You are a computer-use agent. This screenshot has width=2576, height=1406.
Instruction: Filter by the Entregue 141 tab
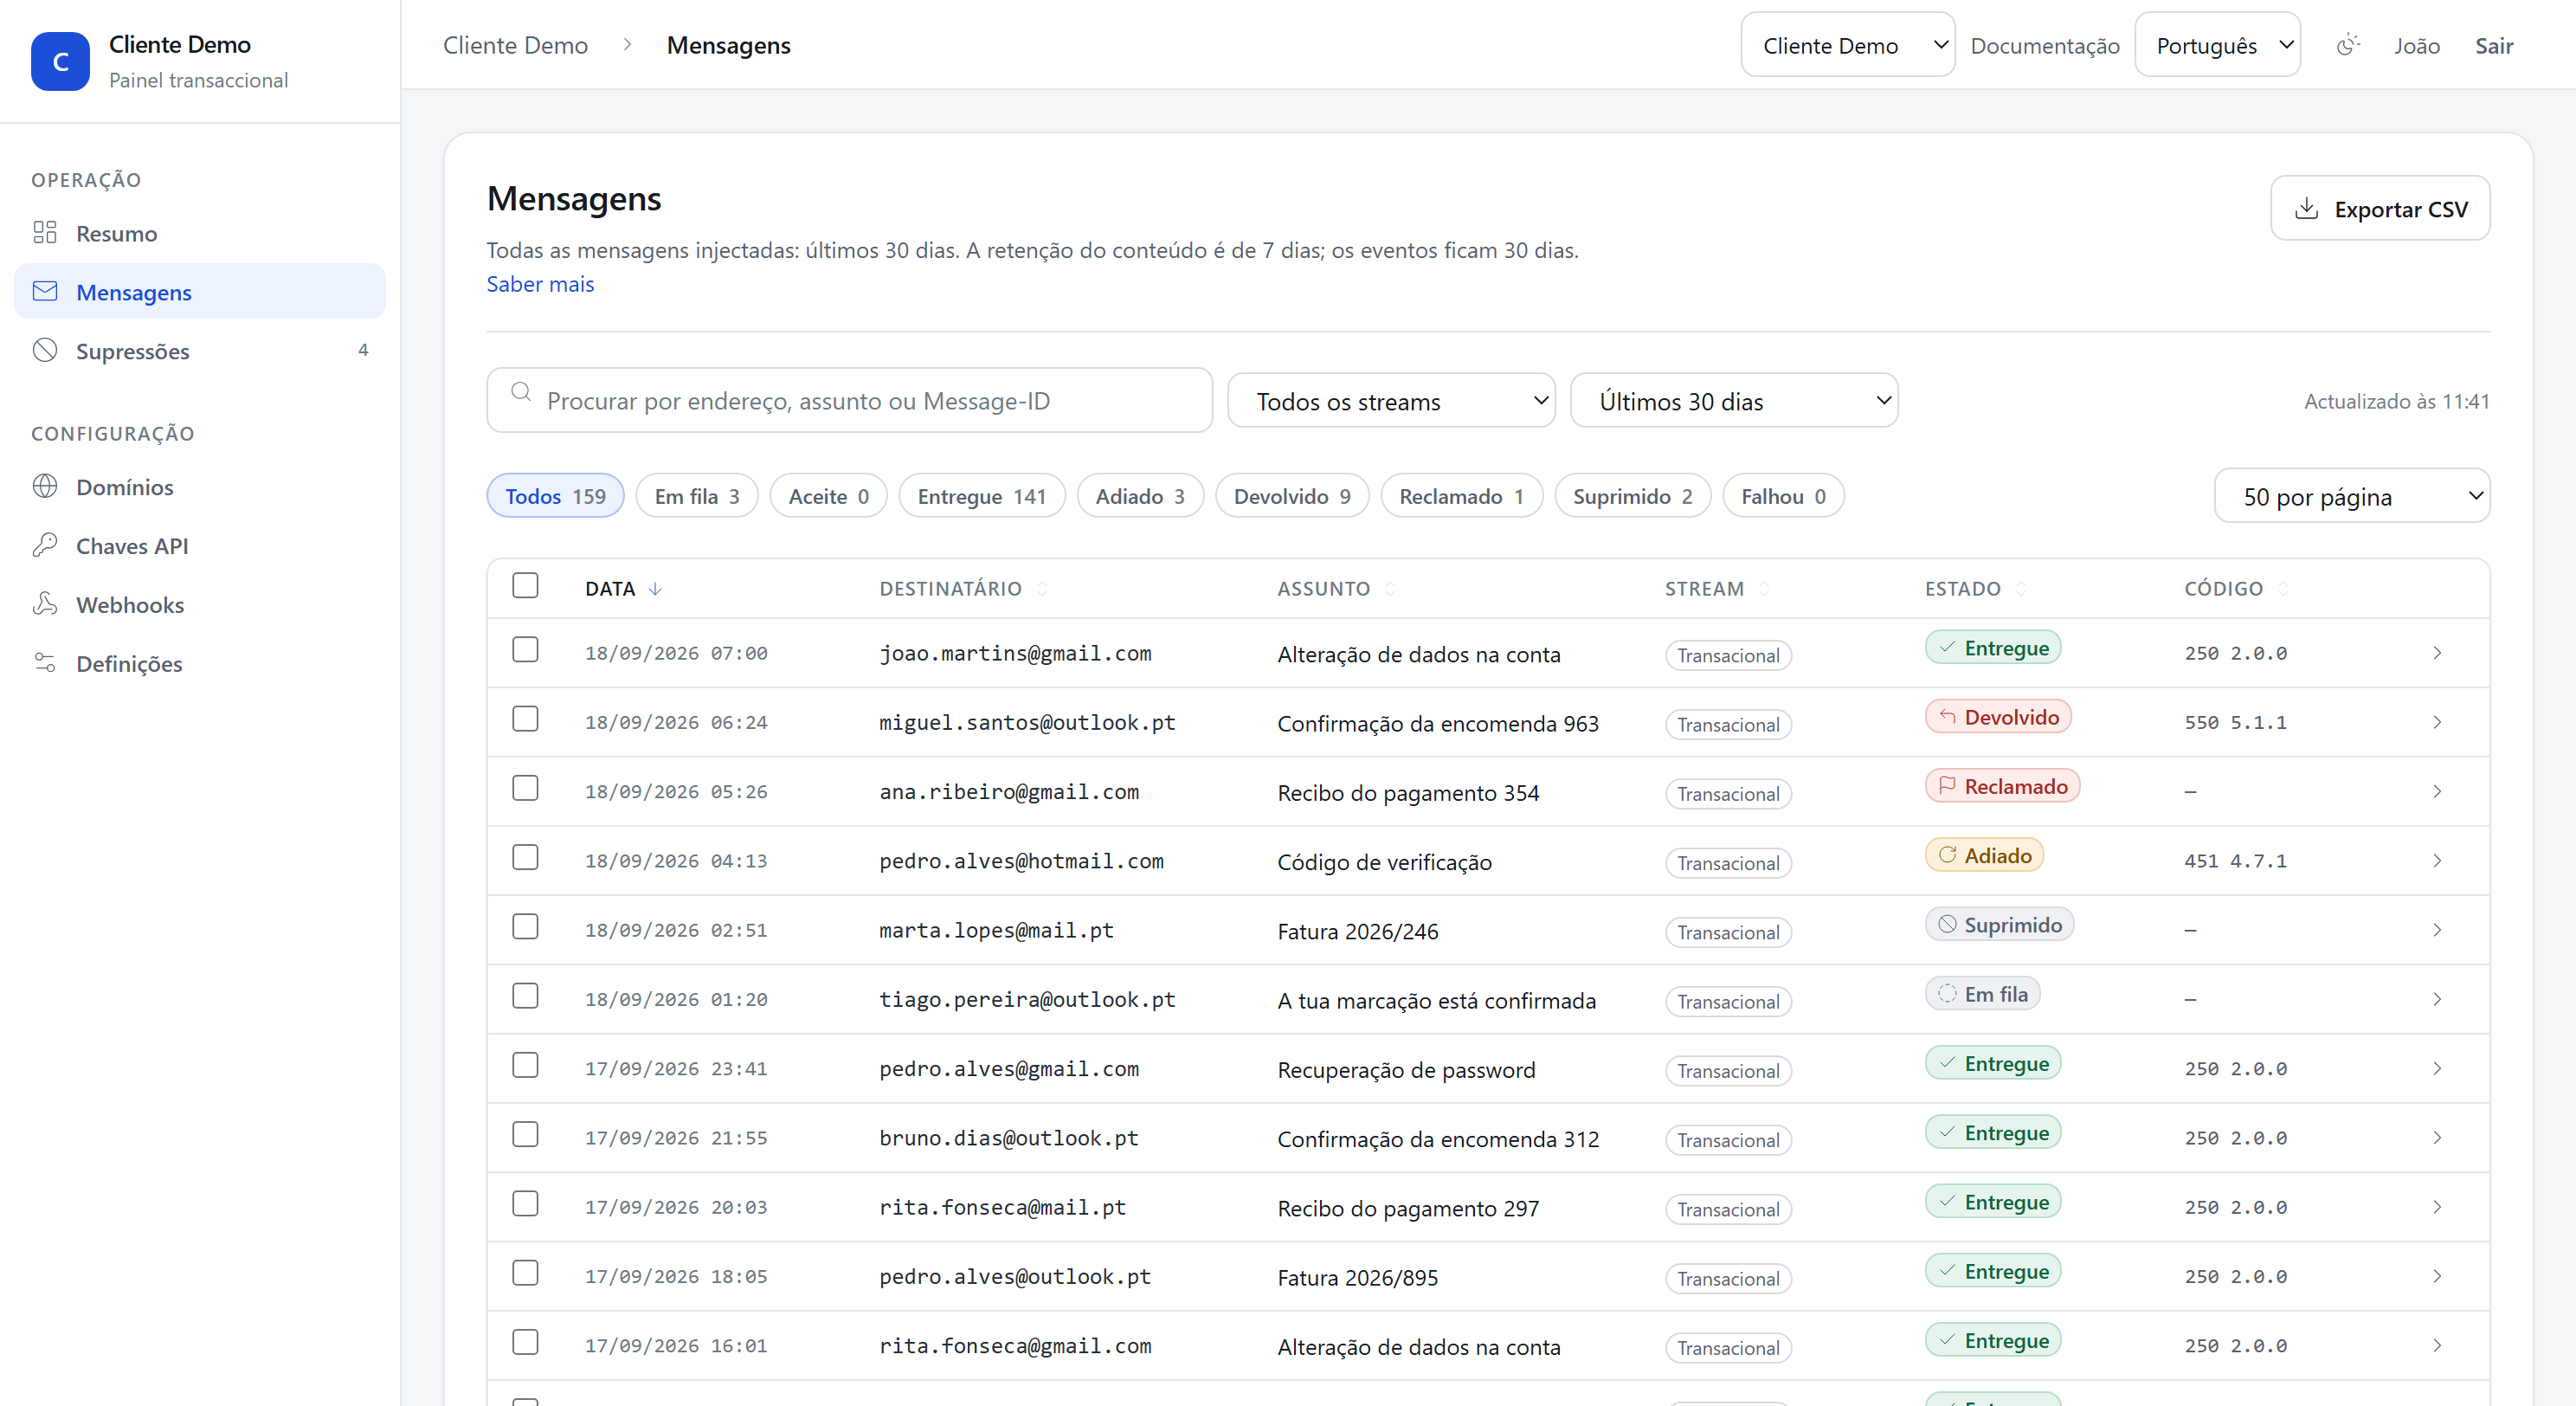(x=981, y=496)
